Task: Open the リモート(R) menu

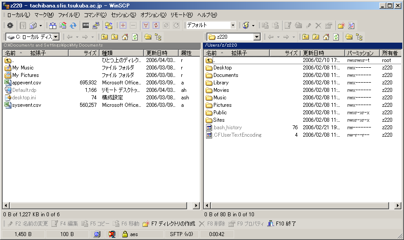Action: (182, 15)
